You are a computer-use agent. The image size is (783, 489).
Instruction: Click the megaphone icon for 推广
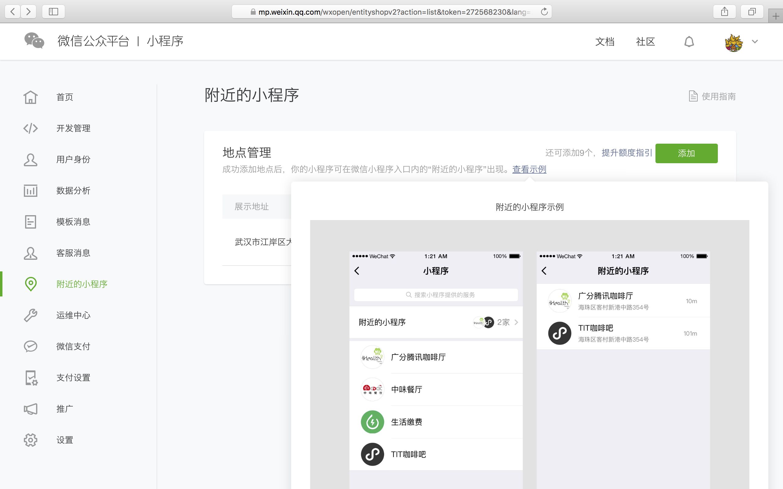point(30,409)
